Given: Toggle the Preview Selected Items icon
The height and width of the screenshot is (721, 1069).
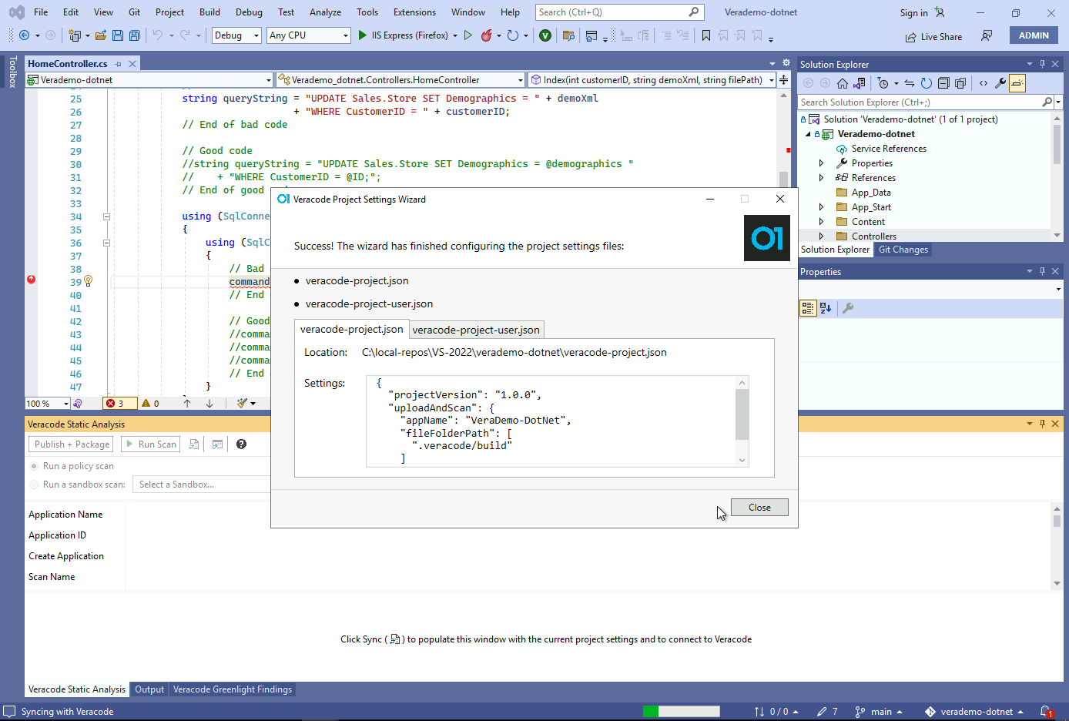Looking at the screenshot, I should tap(1017, 83).
